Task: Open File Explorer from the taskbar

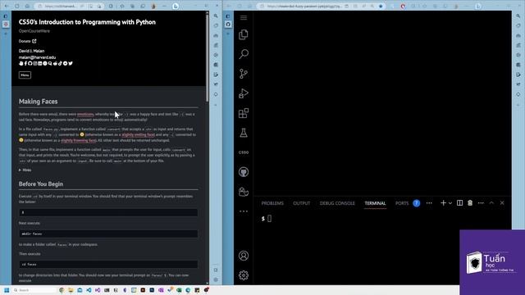Action: (71, 290)
